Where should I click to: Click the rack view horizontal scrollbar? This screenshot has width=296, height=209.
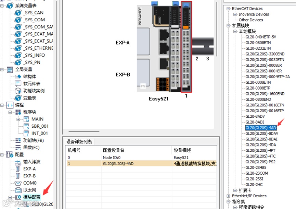tap(84, 131)
